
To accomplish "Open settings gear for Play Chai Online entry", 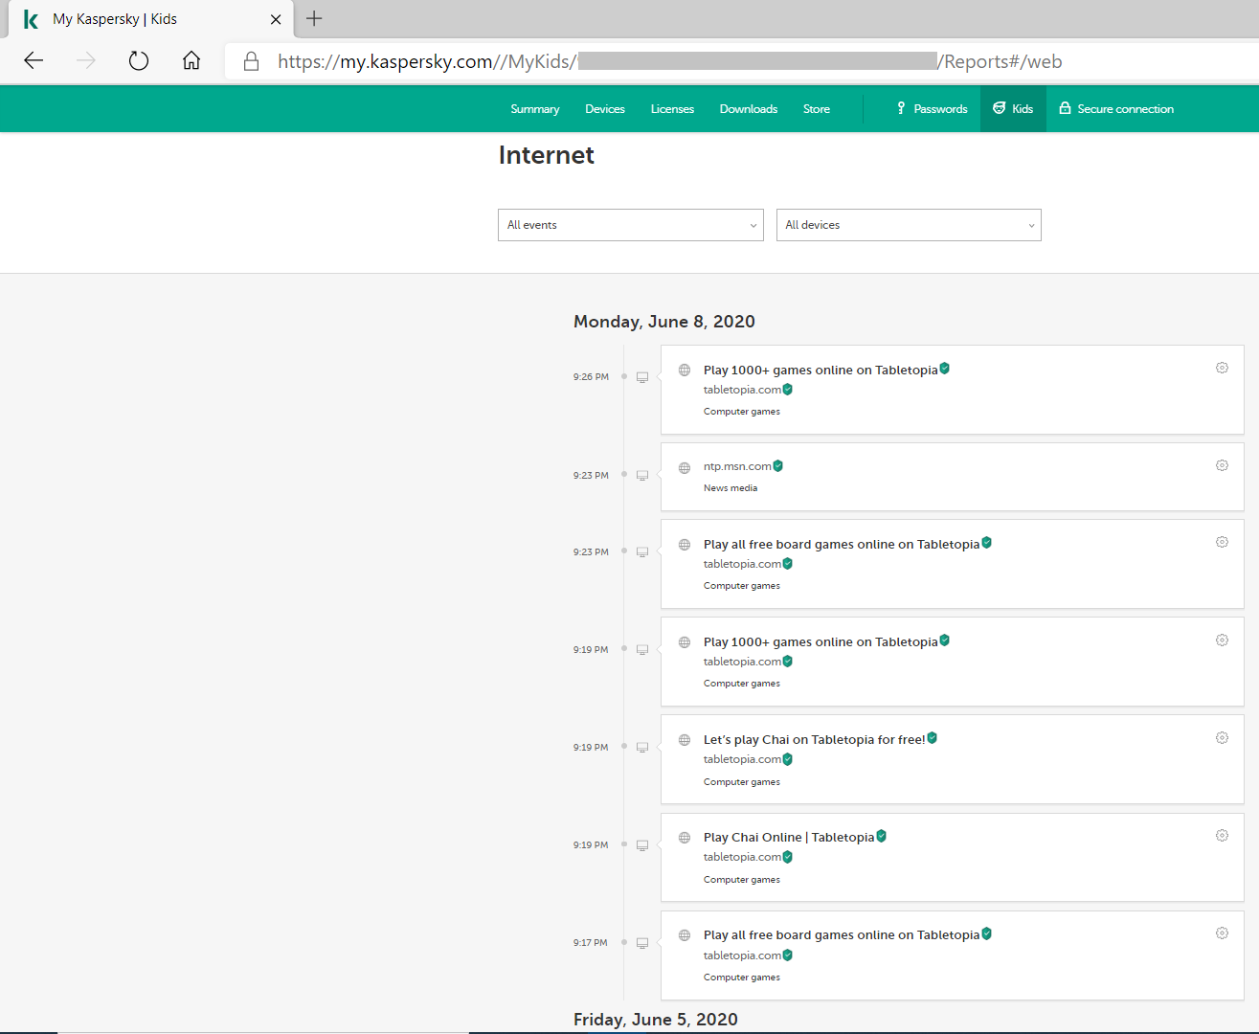I will pyautogui.click(x=1222, y=835).
